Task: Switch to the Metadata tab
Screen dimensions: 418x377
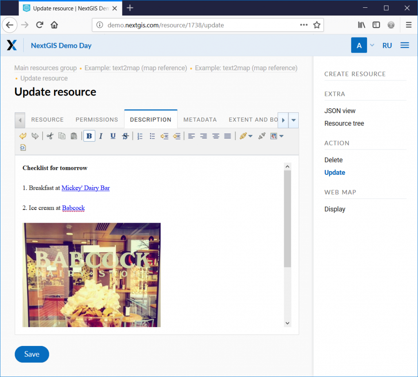Action: pos(200,120)
